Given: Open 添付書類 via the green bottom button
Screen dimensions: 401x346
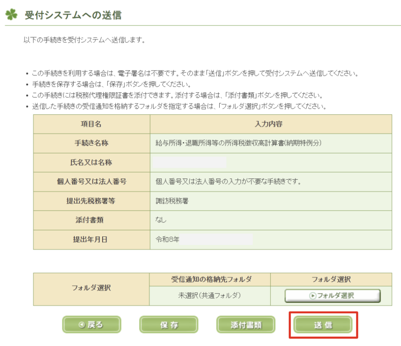Looking at the screenshot, I should [x=246, y=325].
